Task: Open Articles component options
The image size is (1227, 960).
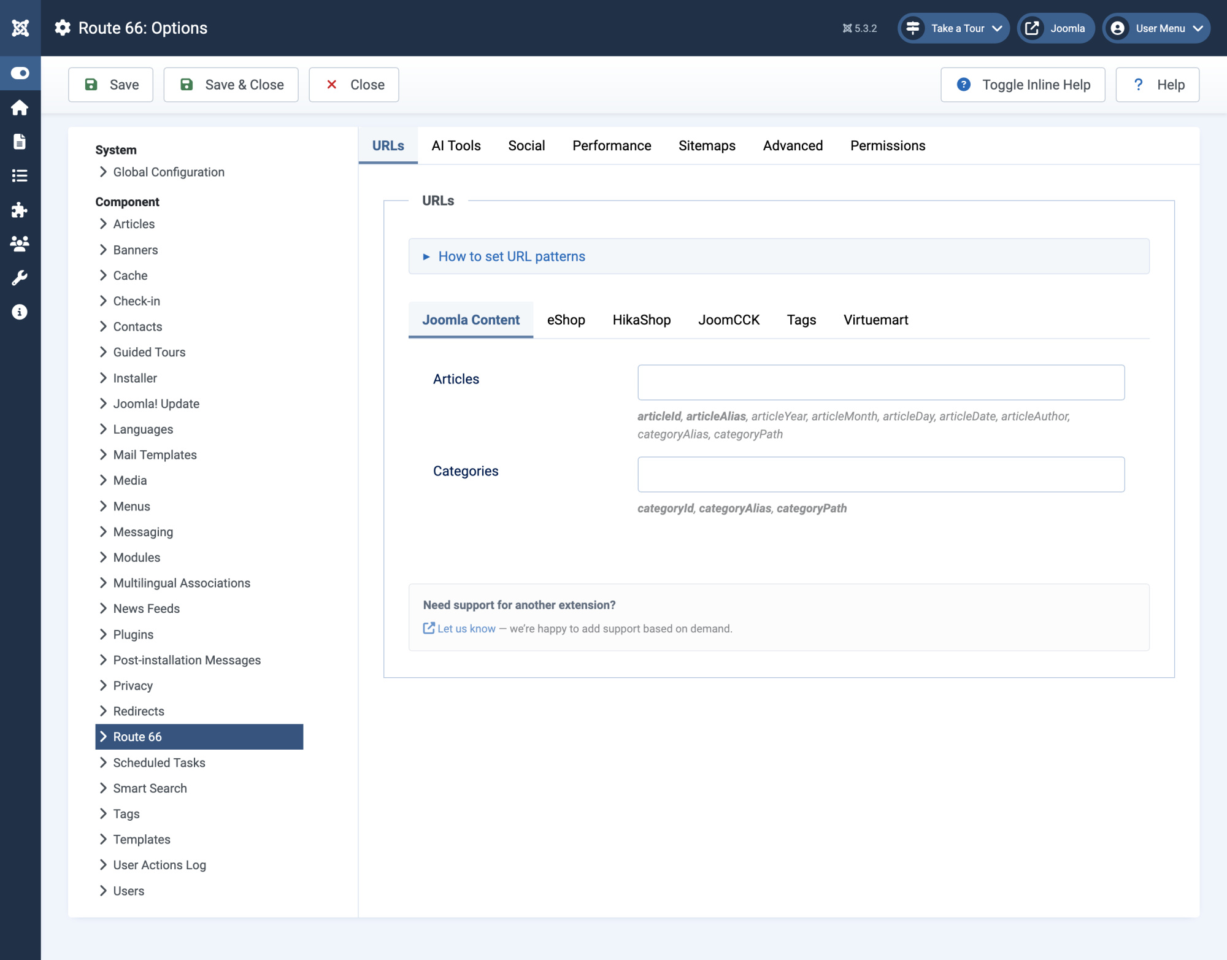Action: 134,224
